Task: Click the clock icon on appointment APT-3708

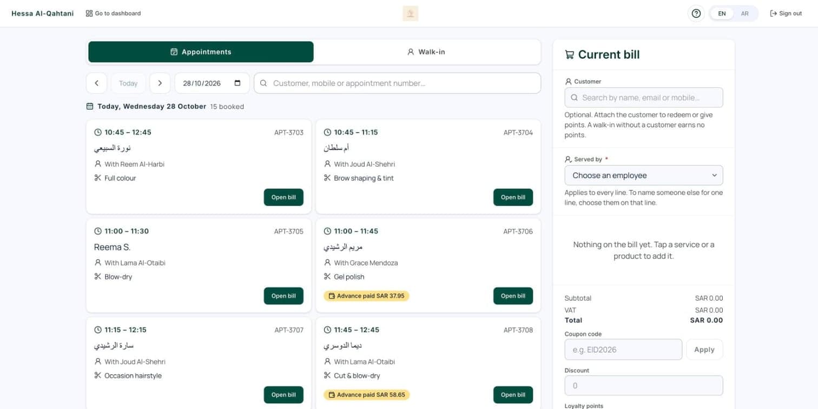Action: coord(327,329)
